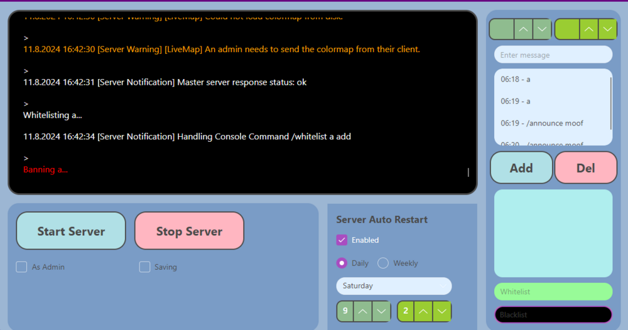628x330 pixels.
Task: Click up arrow on light green stepper above message field
Action: [x=588, y=29]
